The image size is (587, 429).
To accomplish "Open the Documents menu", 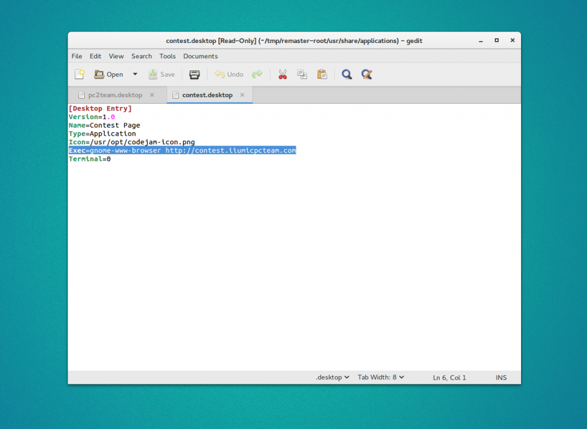I will click(200, 56).
